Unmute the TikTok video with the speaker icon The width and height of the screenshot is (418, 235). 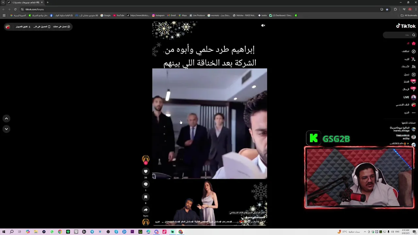click(x=263, y=25)
